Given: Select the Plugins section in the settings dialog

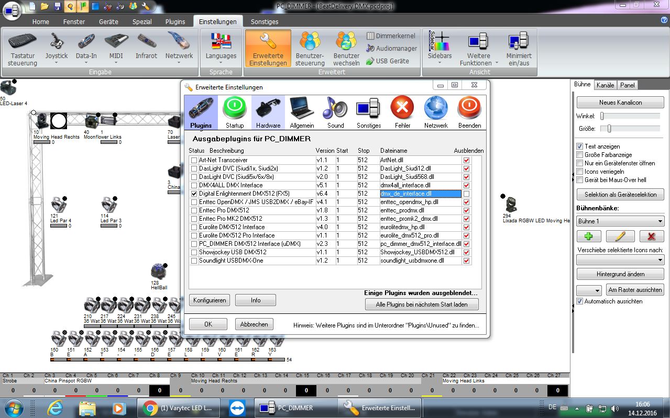Looking at the screenshot, I should click(201, 112).
